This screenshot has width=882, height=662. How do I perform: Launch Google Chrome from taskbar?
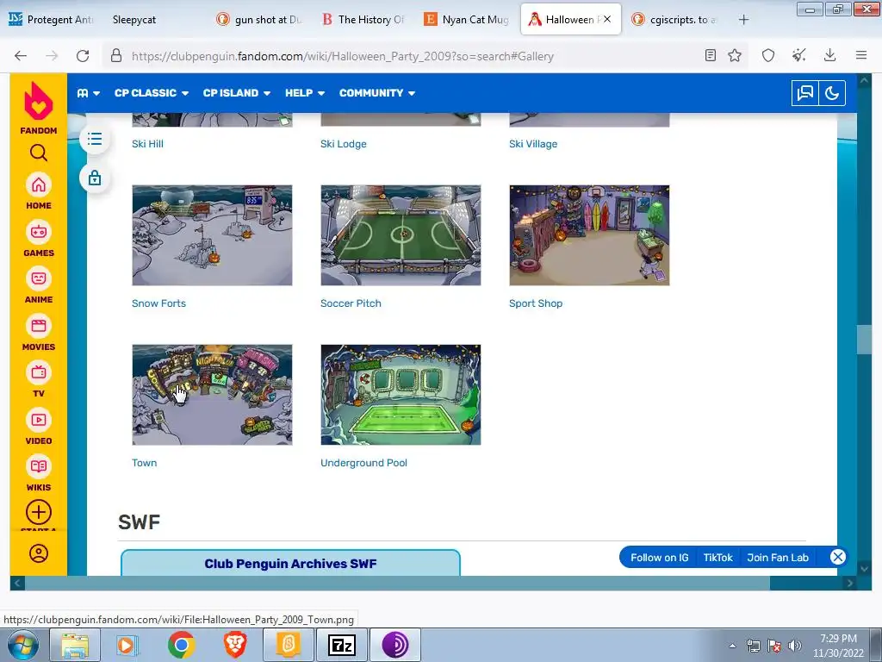pyautogui.click(x=181, y=645)
